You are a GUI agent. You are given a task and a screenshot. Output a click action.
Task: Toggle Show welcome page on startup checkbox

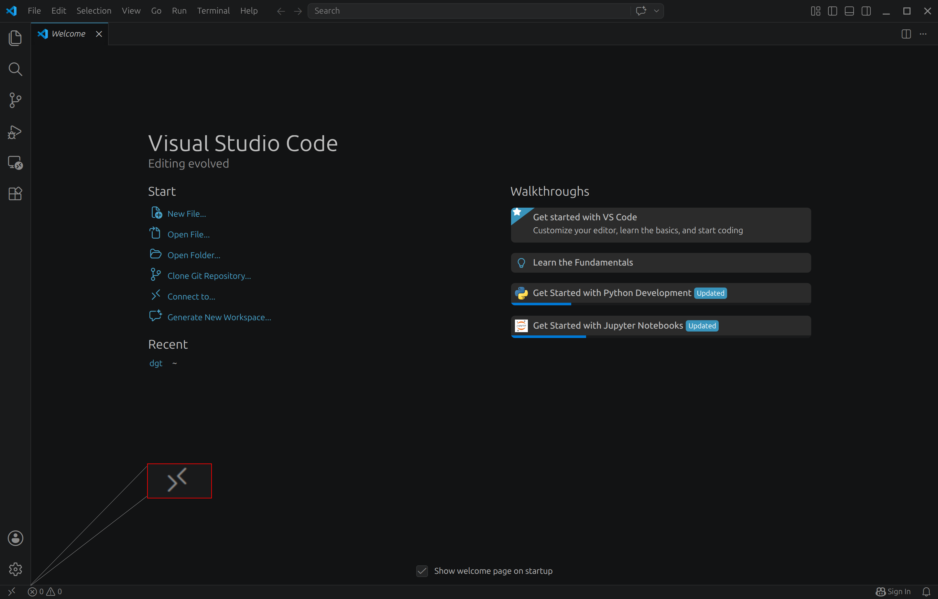coord(422,571)
